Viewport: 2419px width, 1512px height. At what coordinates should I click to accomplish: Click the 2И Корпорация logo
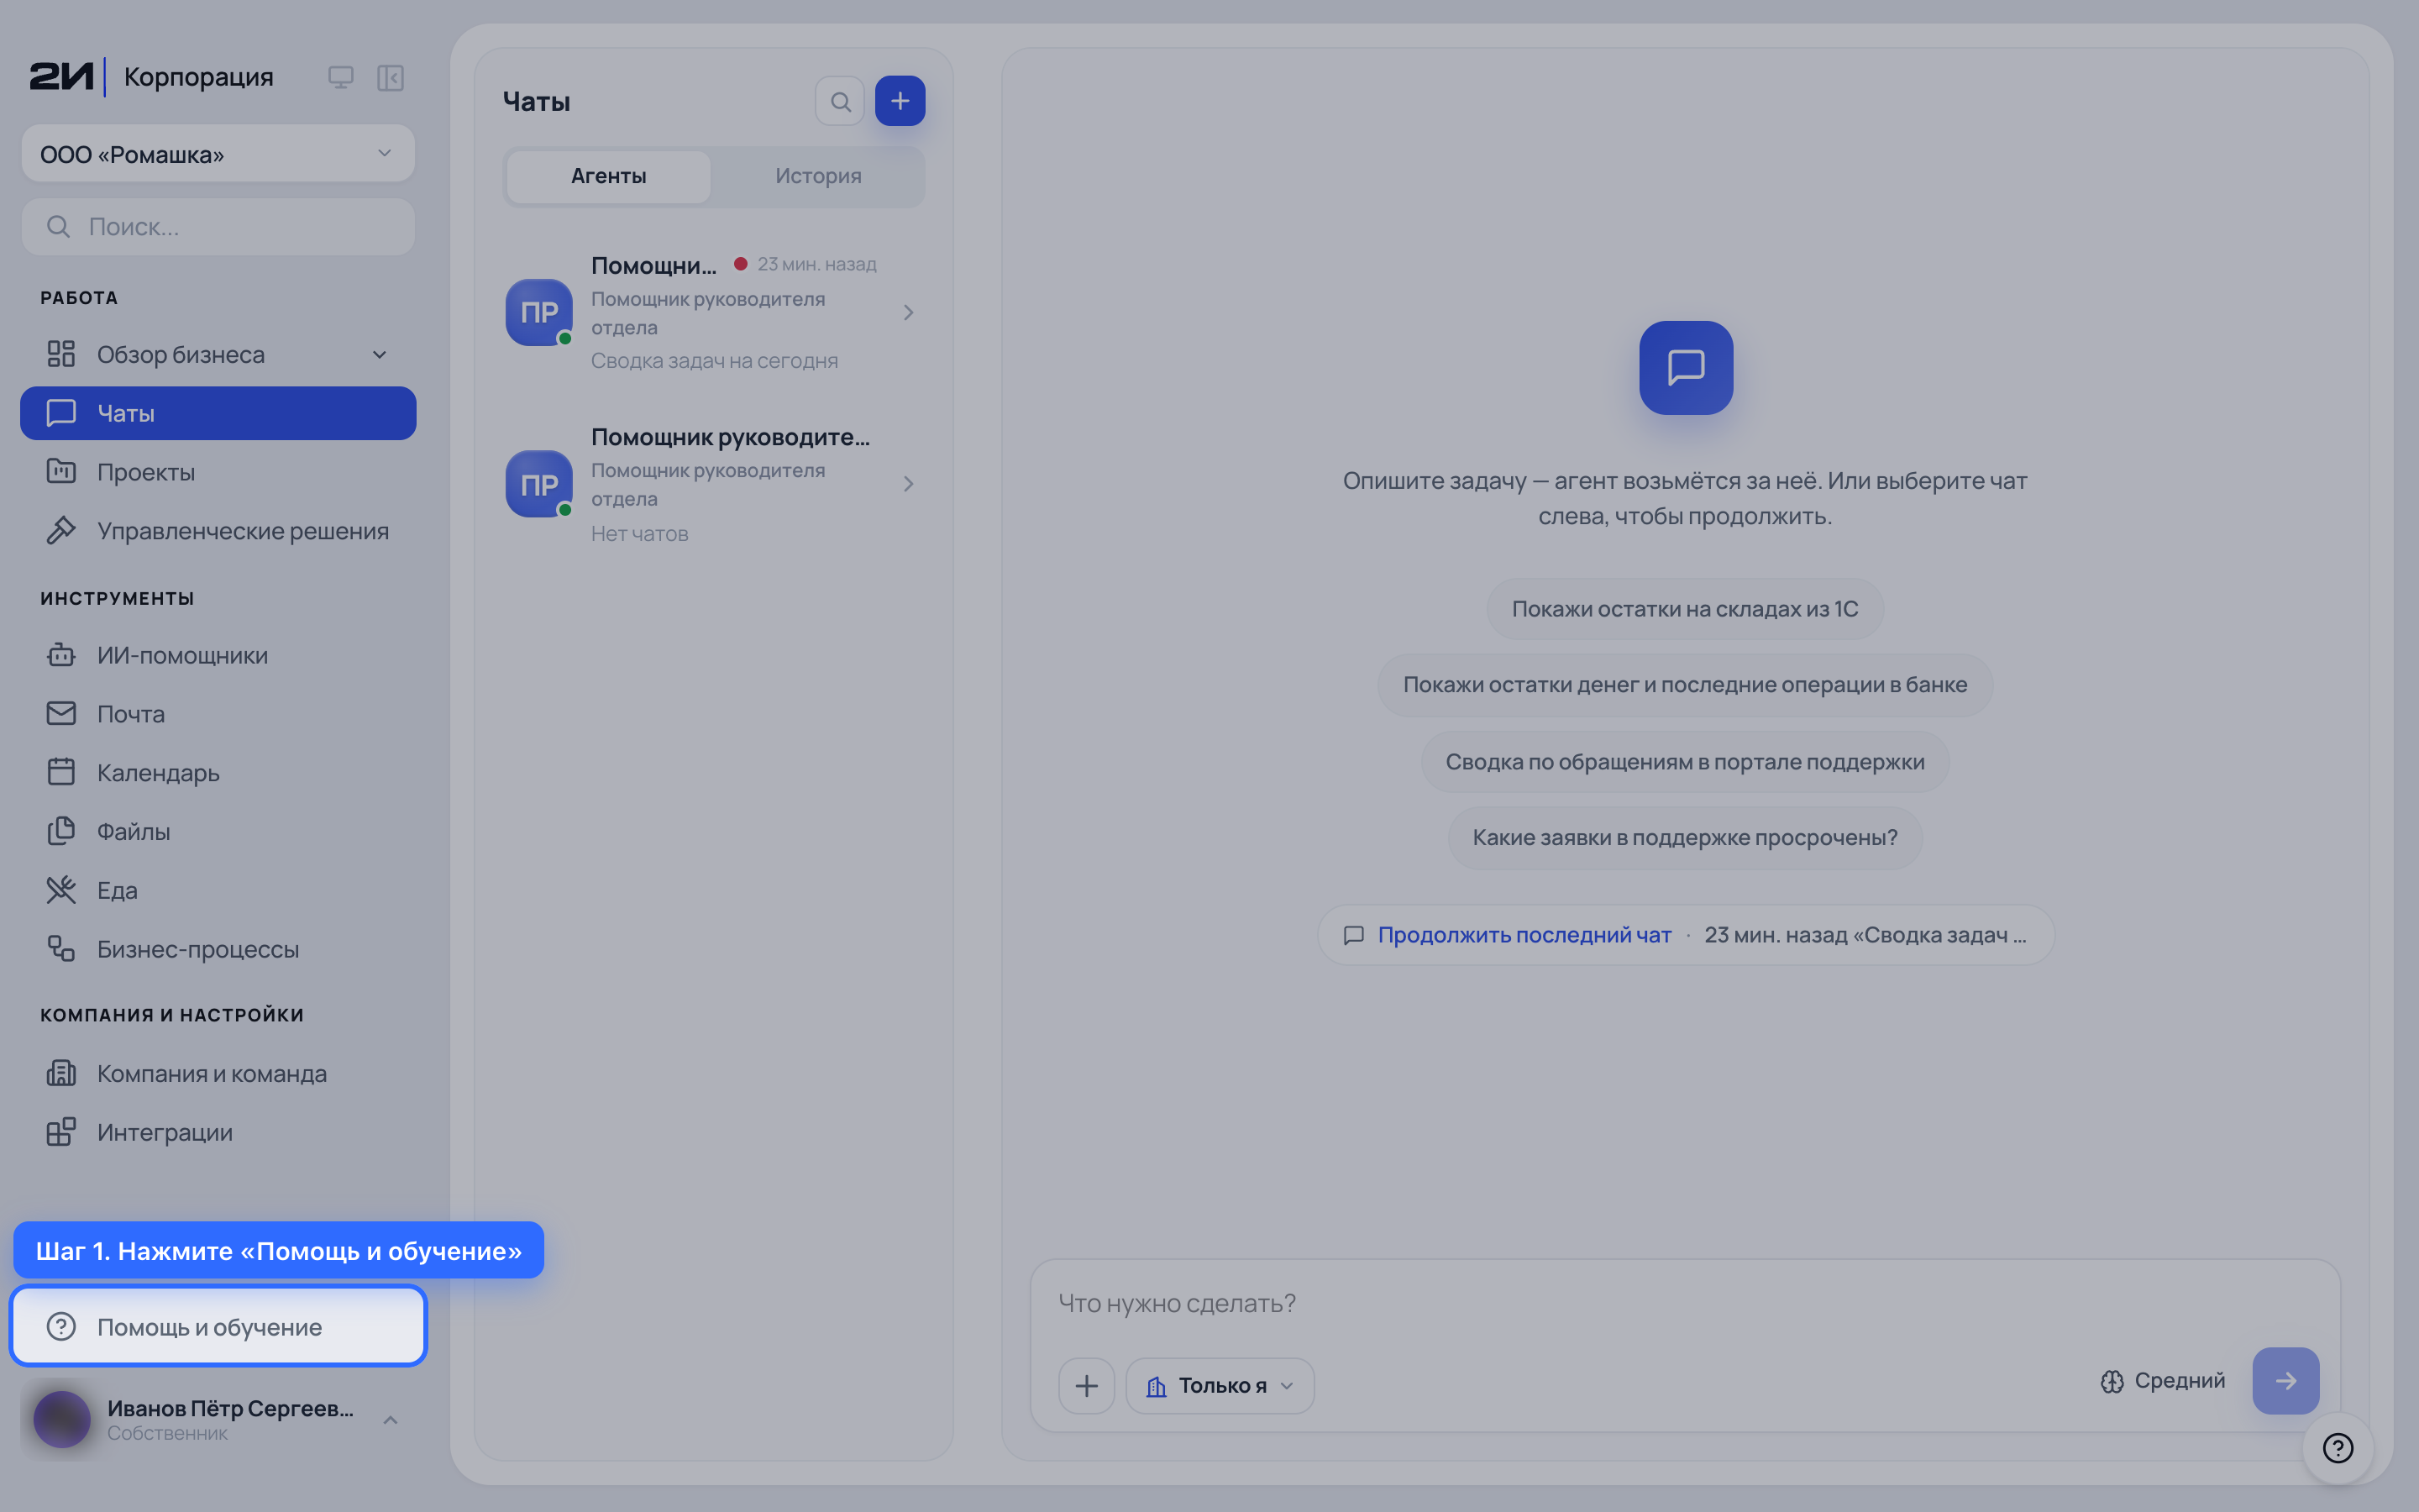tap(152, 77)
